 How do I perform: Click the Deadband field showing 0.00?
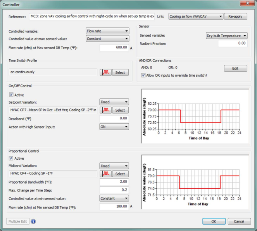[x=114, y=118]
